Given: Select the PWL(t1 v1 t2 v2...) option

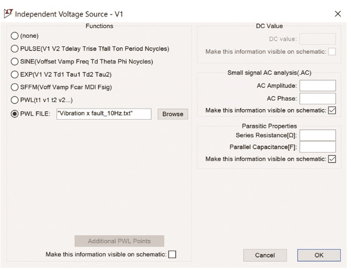Looking at the screenshot, I should click(x=15, y=100).
